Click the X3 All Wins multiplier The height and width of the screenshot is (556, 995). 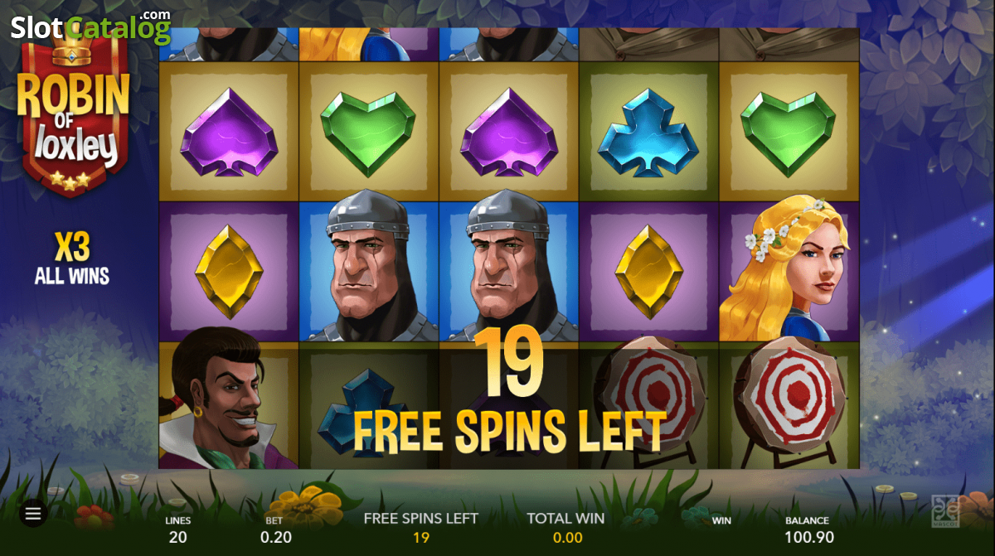[x=72, y=259]
